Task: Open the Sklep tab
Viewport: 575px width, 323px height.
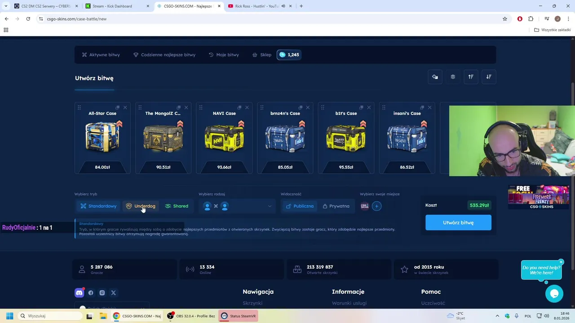Action: [x=262, y=55]
